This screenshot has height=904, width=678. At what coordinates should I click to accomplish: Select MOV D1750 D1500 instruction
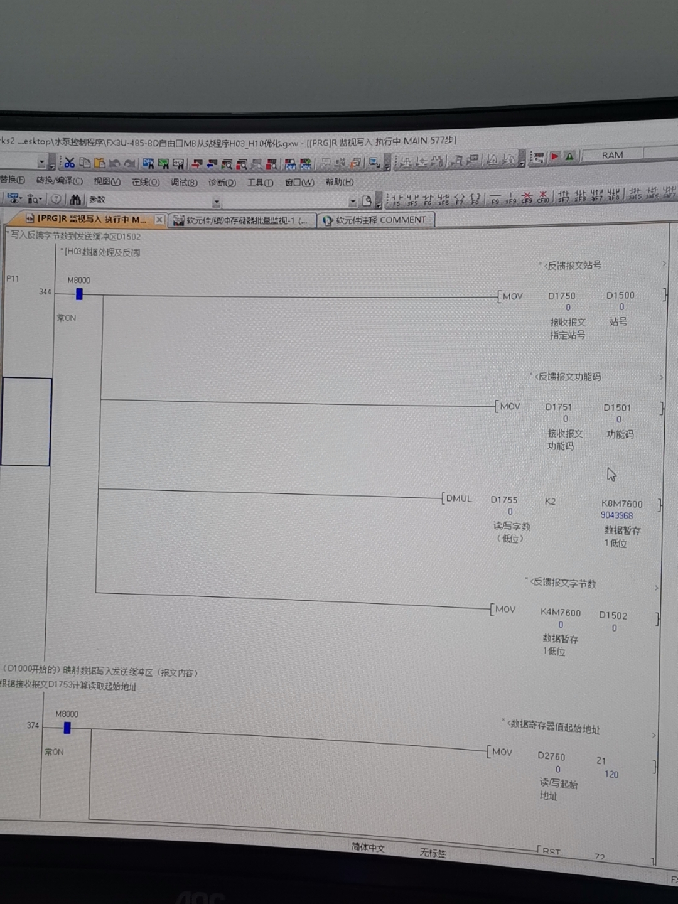click(x=581, y=295)
